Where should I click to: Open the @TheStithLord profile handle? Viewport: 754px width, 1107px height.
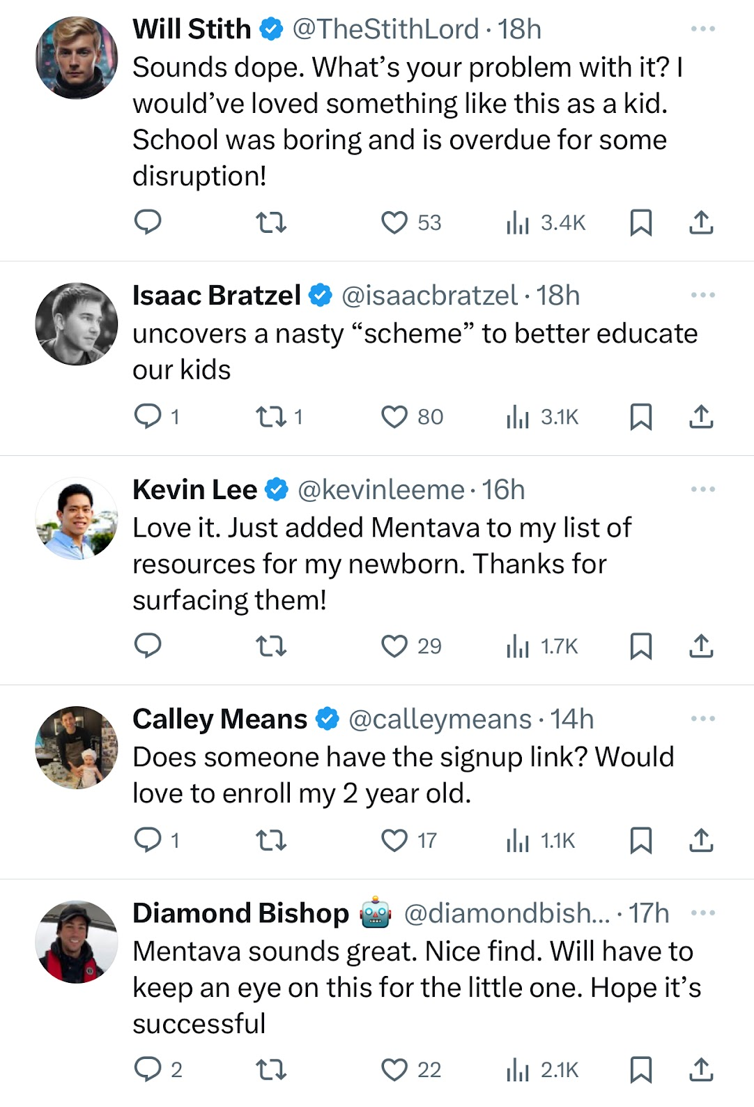(x=385, y=29)
